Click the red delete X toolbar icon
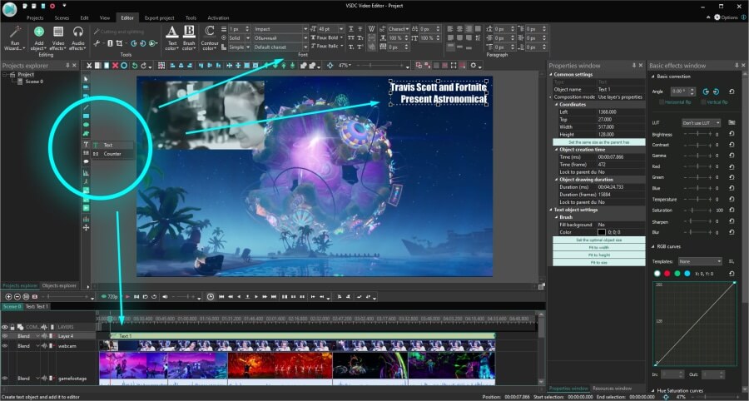The width and height of the screenshot is (749, 401). pos(115,66)
